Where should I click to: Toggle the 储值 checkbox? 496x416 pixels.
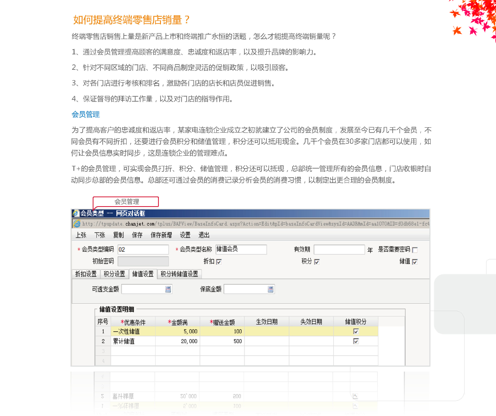tap(415, 261)
